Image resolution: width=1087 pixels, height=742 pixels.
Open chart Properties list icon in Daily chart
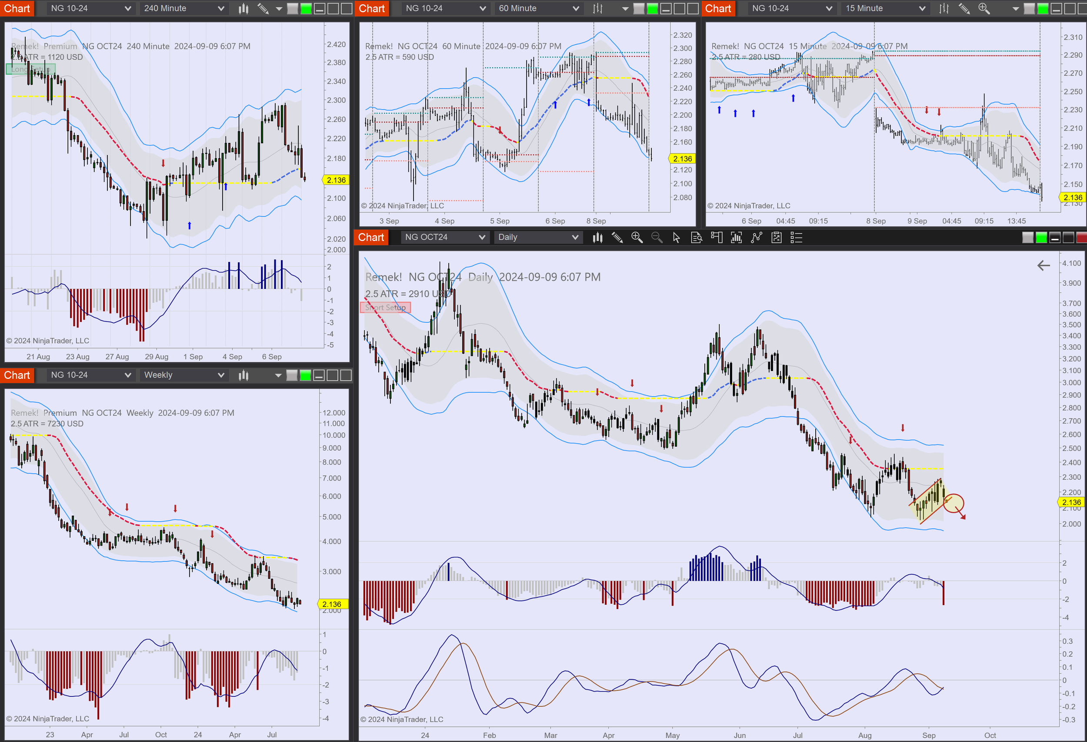796,237
